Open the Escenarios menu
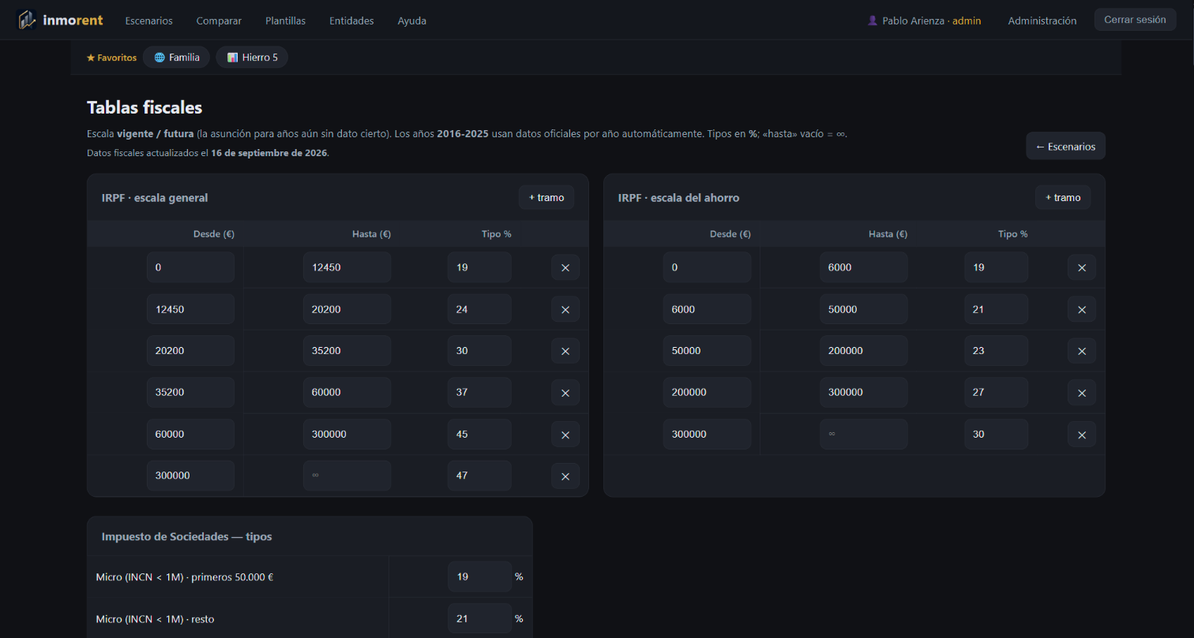Screen dimensions: 1194x638 tap(148, 21)
